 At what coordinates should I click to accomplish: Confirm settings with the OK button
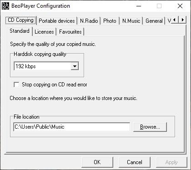[97, 162]
